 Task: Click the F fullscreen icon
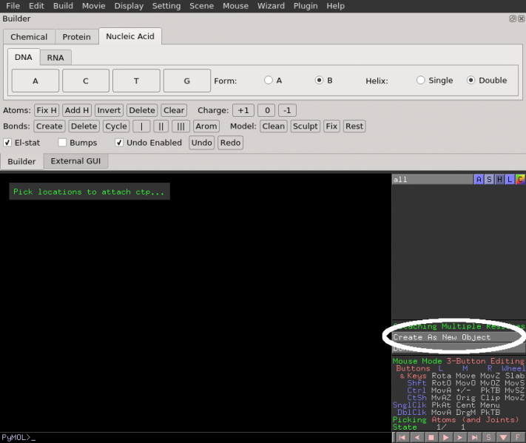click(x=518, y=438)
